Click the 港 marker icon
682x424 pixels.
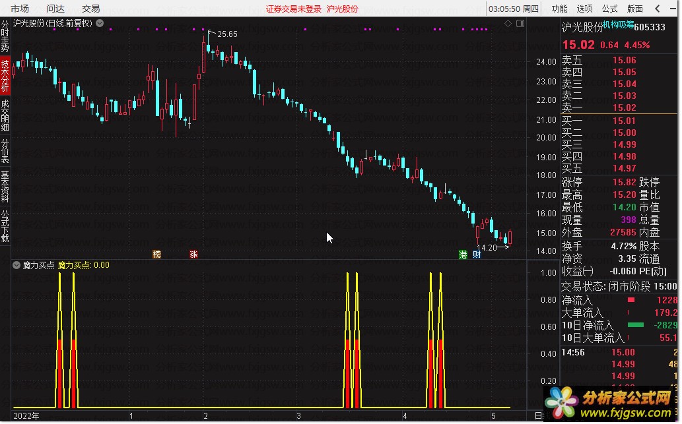[463, 254]
